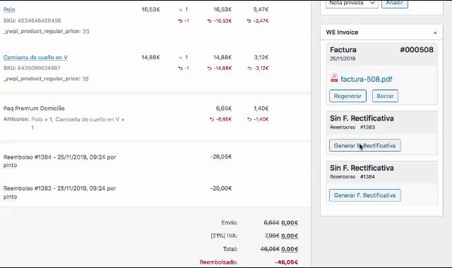
Task: Open the Camiseta de cuello en V link
Action: [35, 57]
